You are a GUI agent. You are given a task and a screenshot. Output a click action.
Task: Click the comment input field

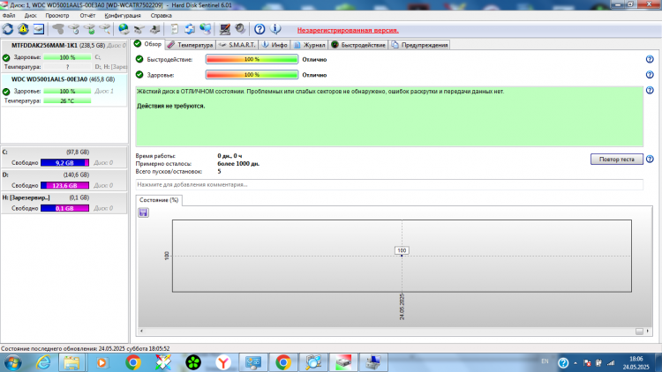point(389,185)
